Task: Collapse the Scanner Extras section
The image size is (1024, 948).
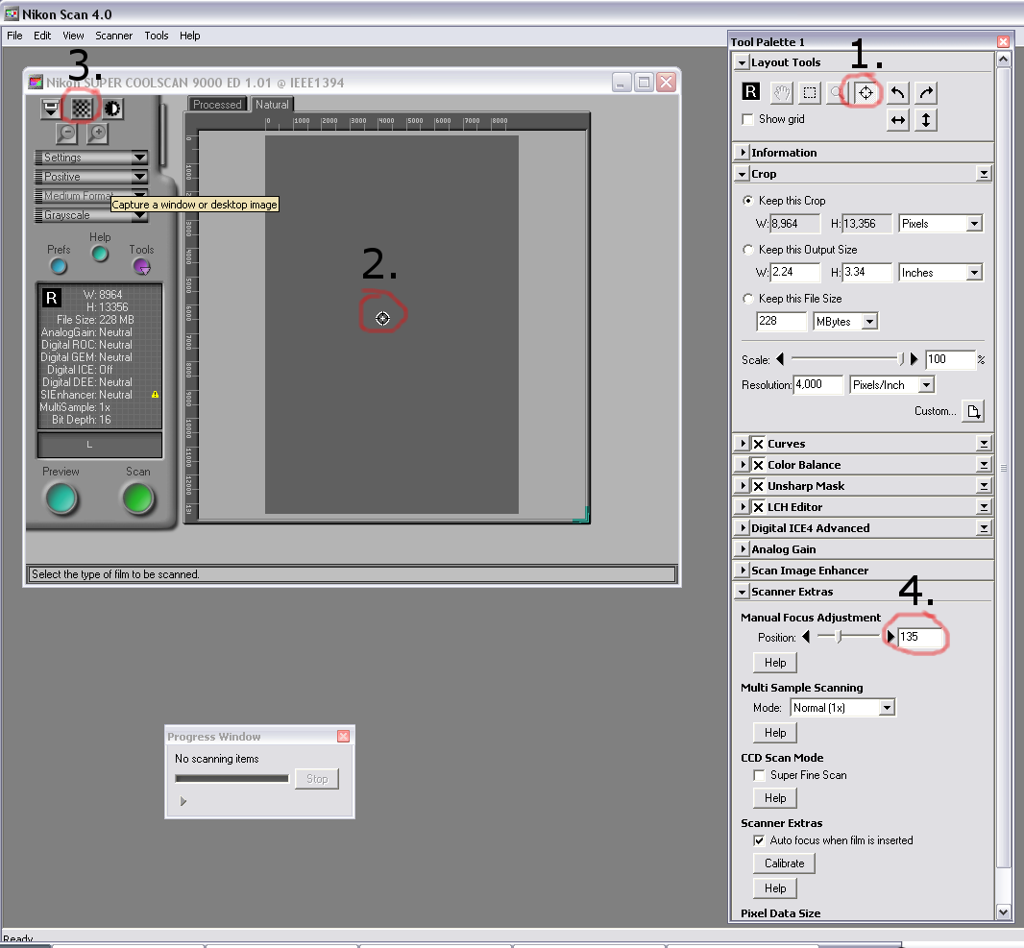Action: pyautogui.click(x=742, y=593)
